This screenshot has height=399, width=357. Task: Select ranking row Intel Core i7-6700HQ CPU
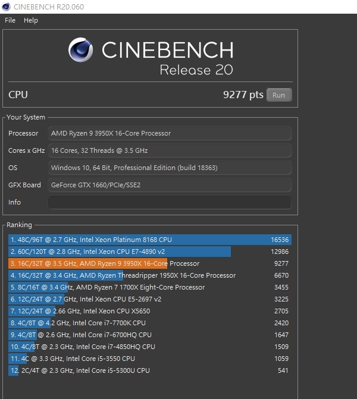point(150,335)
